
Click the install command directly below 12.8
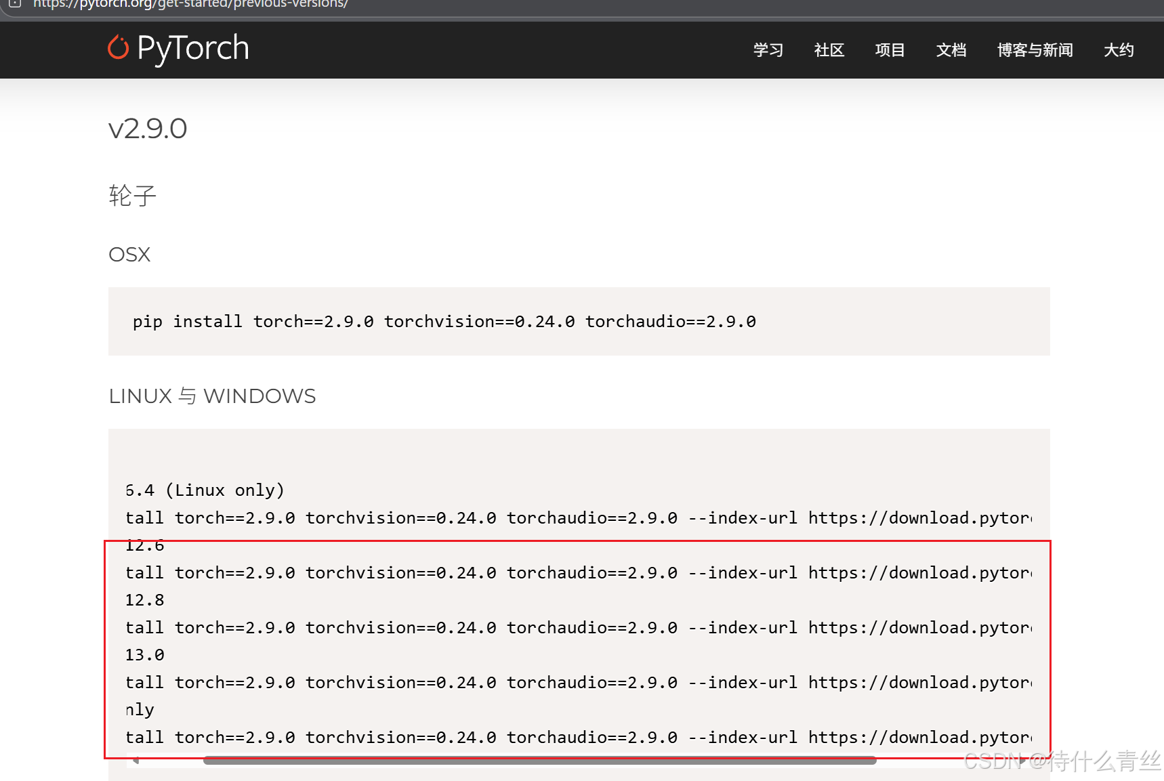coord(579,628)
